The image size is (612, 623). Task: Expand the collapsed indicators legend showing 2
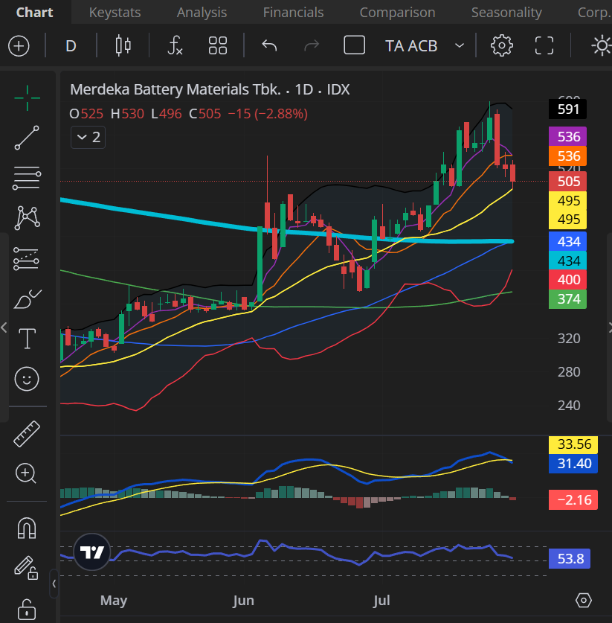coord(88,138)
